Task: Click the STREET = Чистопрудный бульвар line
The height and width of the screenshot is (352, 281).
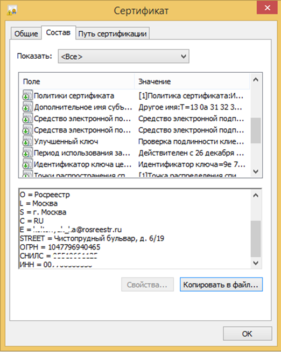Action: coord(92,238)
